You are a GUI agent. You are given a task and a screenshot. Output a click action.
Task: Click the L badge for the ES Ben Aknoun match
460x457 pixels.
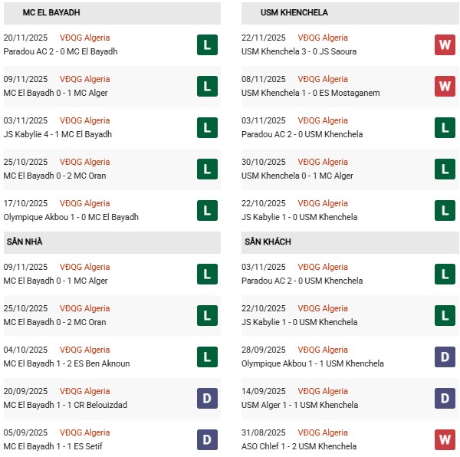206,357
